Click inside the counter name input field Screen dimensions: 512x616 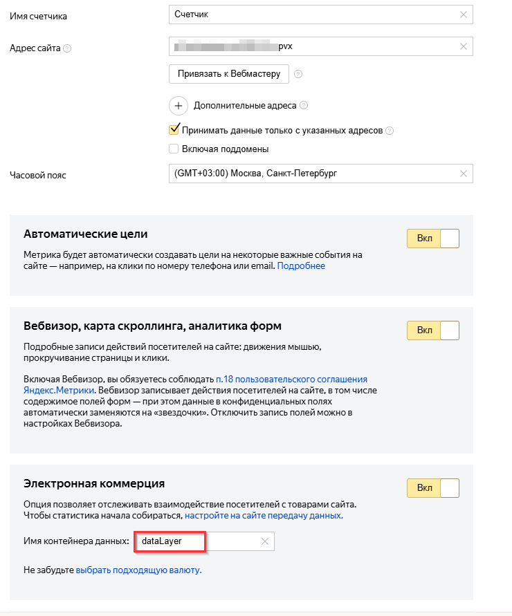point(311,15)
